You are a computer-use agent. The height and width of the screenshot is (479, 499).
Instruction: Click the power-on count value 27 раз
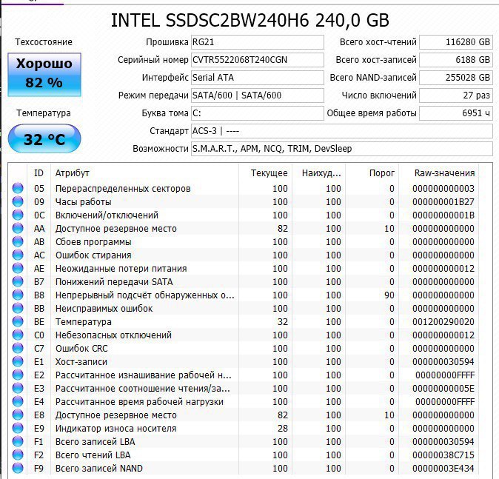[x=456, y=96]
